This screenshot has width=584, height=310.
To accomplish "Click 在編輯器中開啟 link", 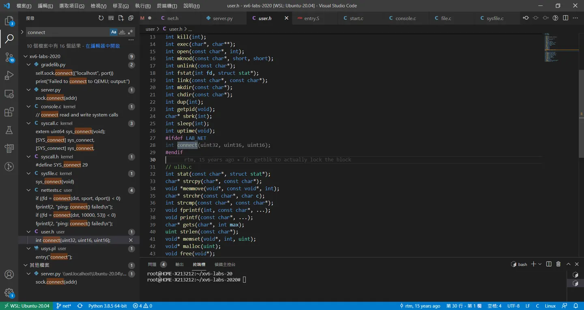I will coord(103,46).
